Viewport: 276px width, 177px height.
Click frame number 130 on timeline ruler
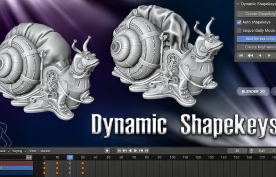click(211, 158)
